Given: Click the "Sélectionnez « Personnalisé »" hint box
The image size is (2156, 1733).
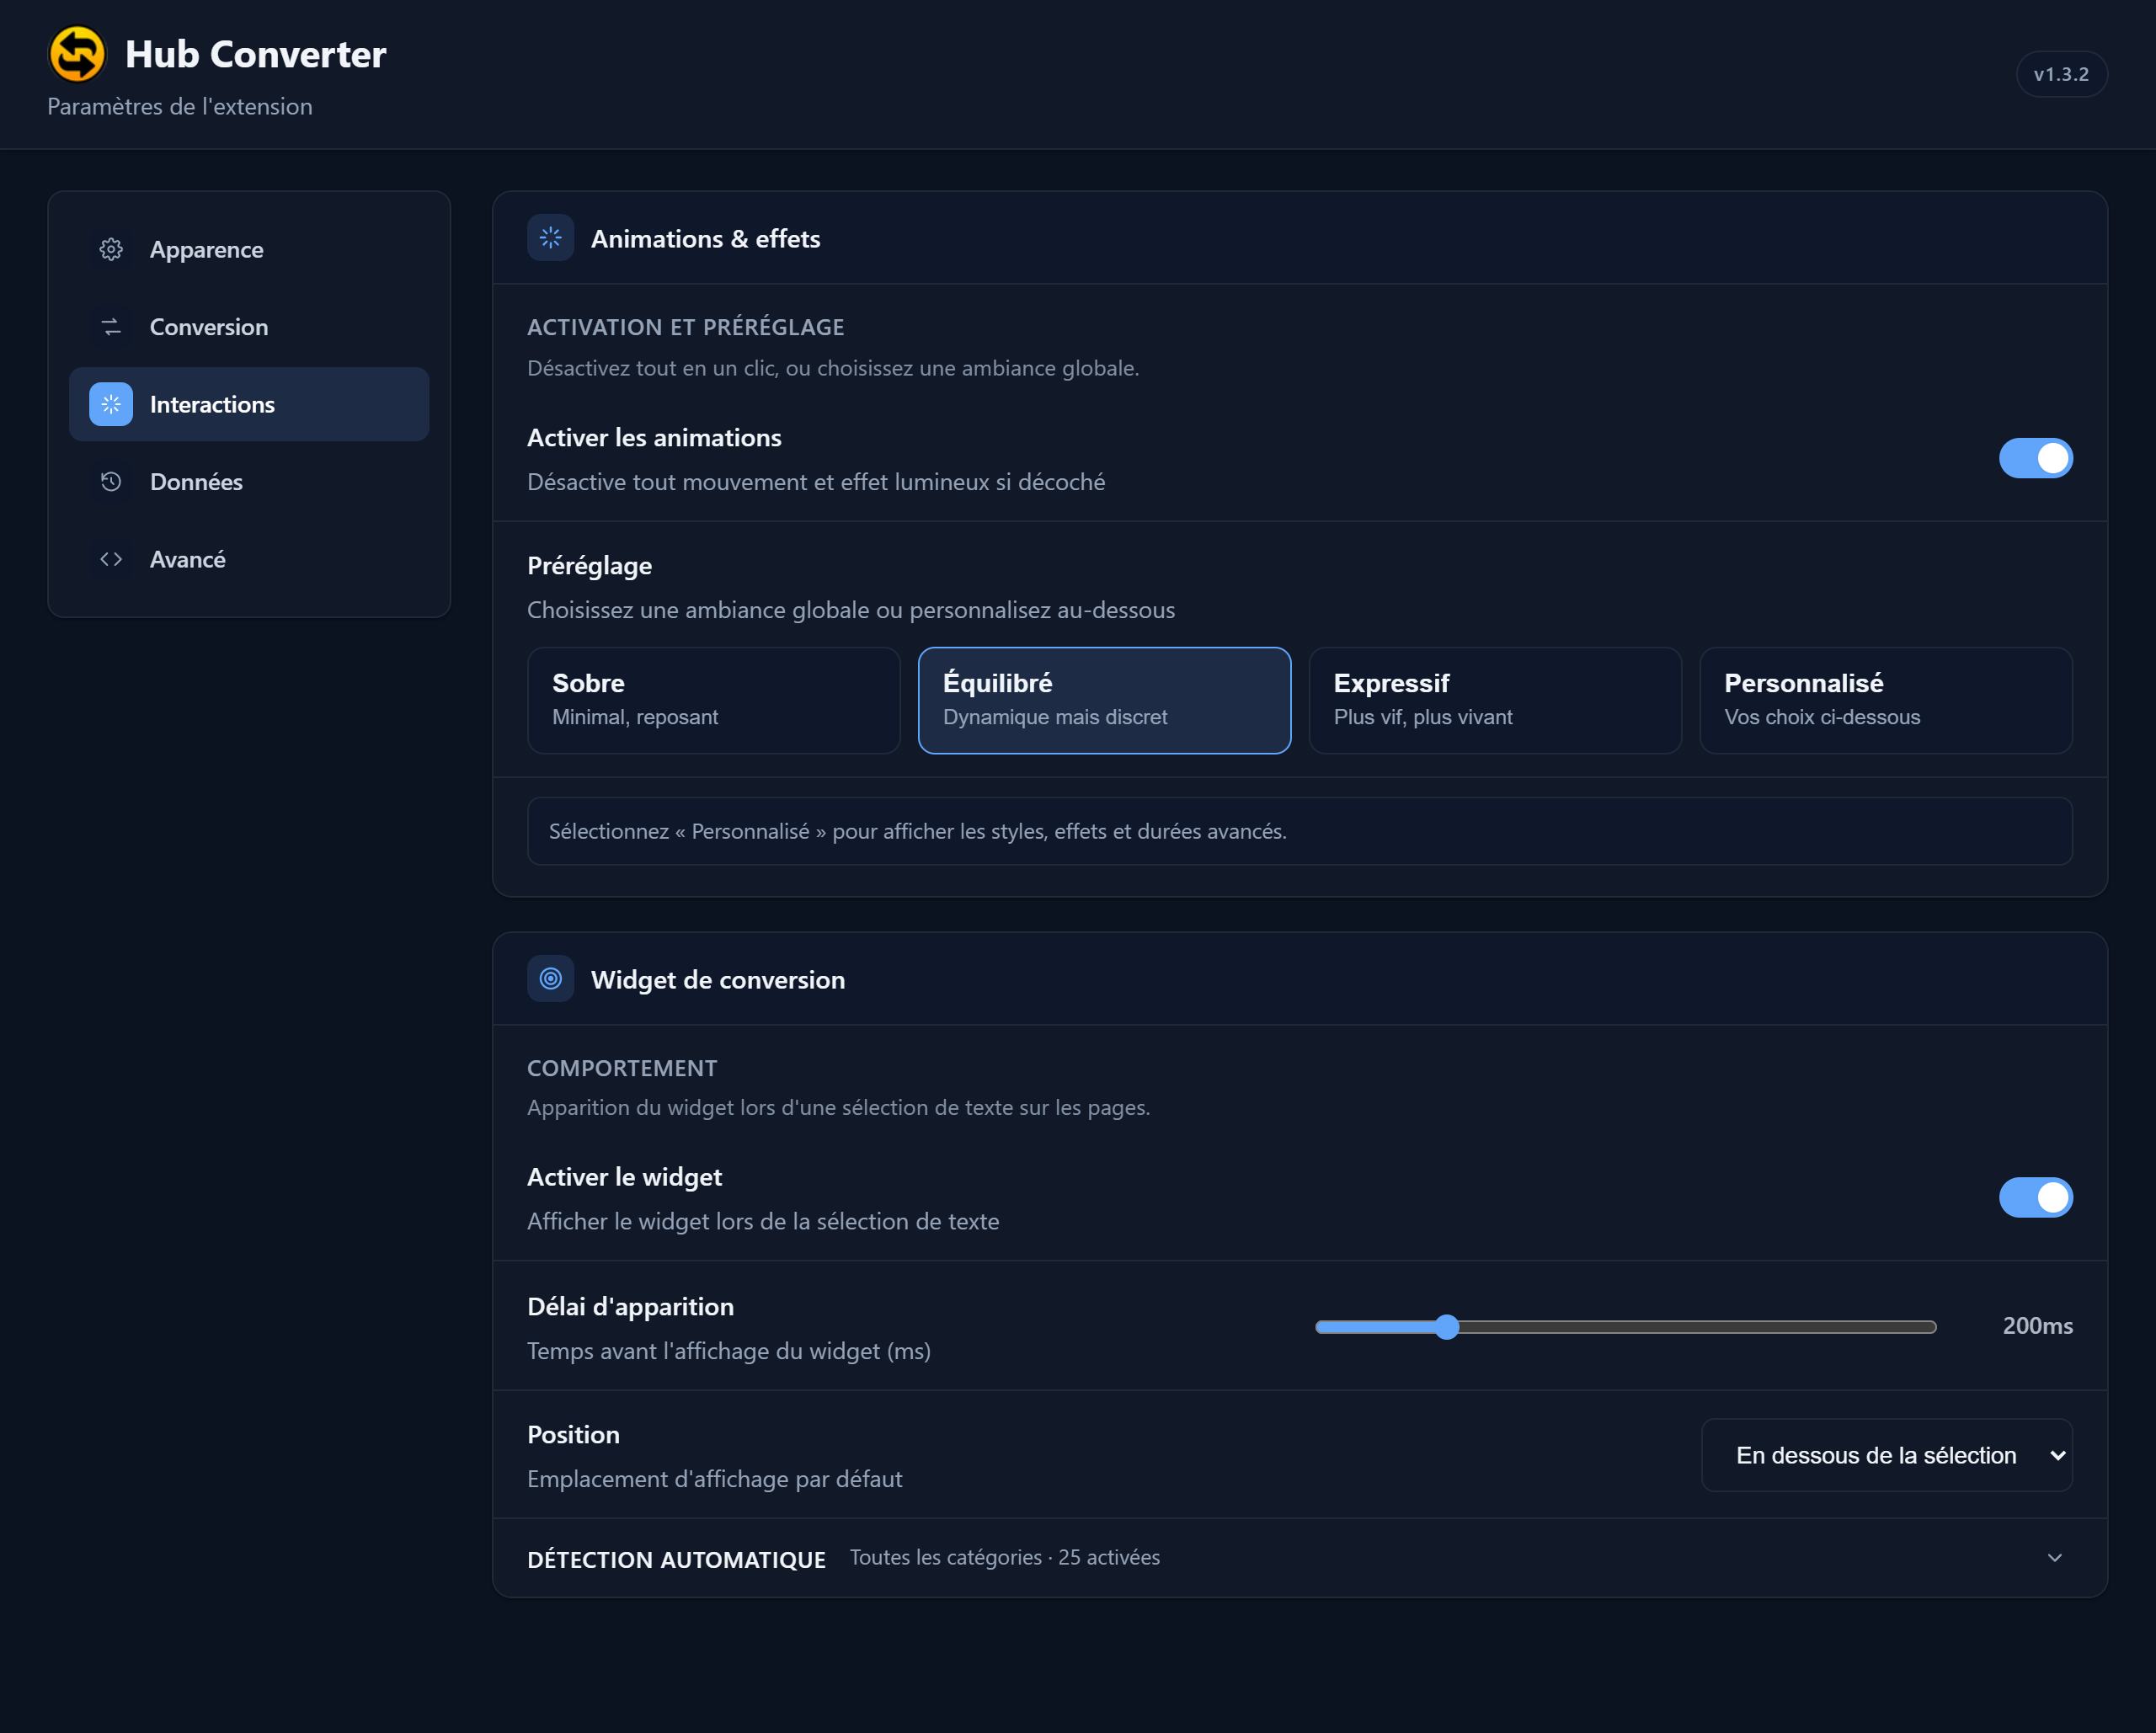Looking at the screenshot, I should pyautogui.click(x=1299, y=831).
